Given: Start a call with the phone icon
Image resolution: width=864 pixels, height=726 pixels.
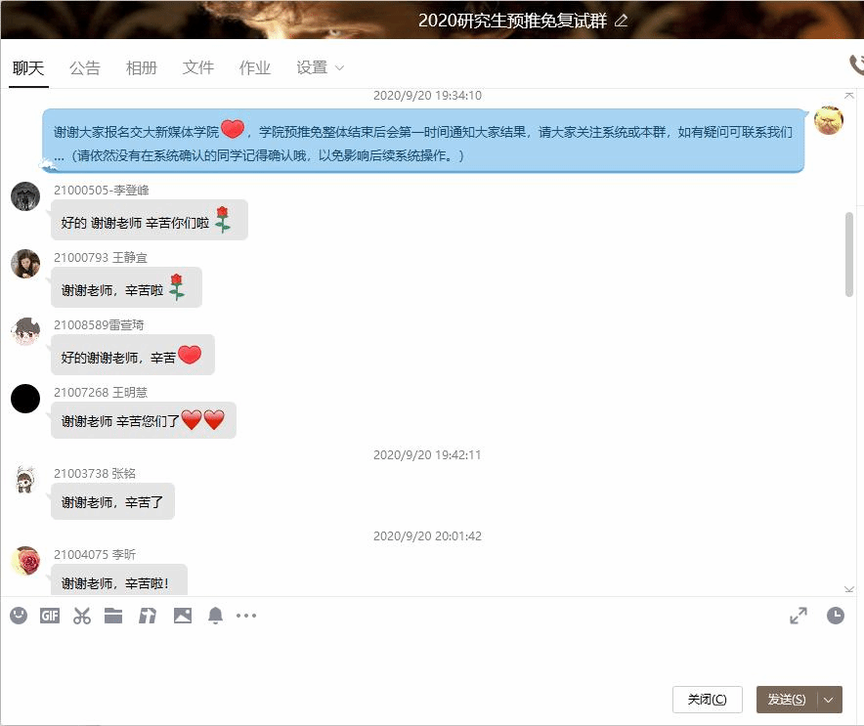Looking at the screenshot, I should tap(856, 65).
